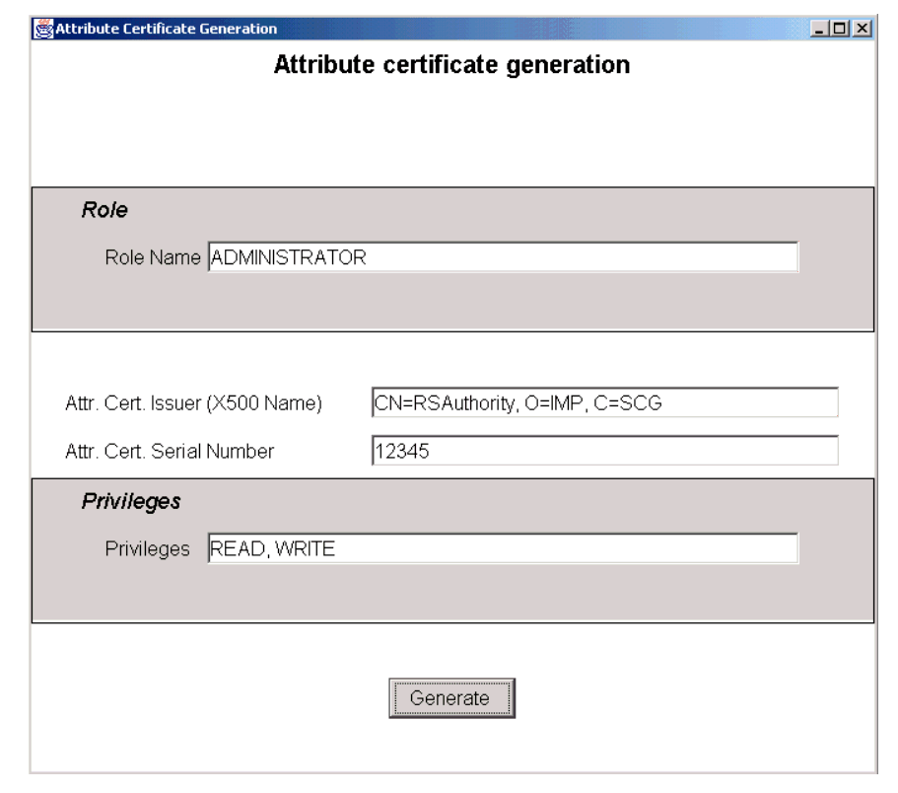Click the 'Role Name' label
898x793 pixels.
(x=153, y=258)
